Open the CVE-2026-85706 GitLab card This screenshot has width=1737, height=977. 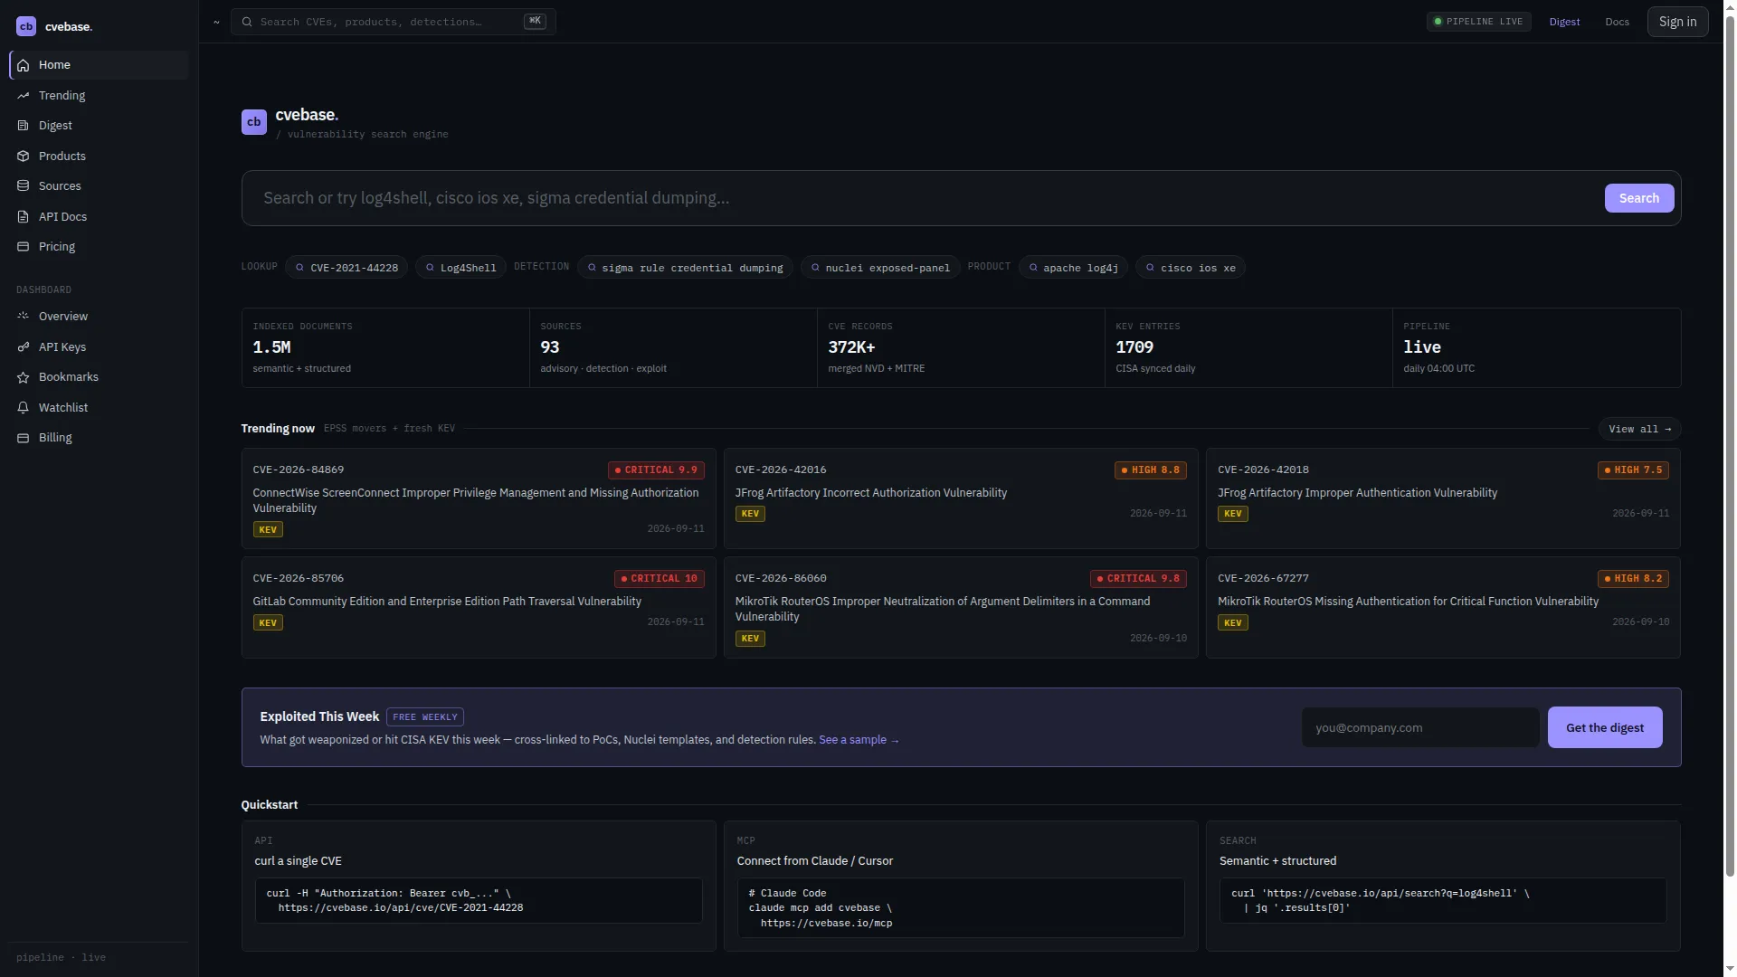click(478, 607)
